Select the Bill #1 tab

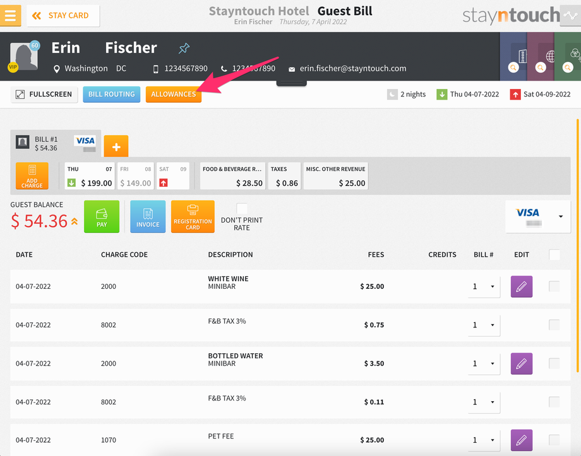point(56,144)
